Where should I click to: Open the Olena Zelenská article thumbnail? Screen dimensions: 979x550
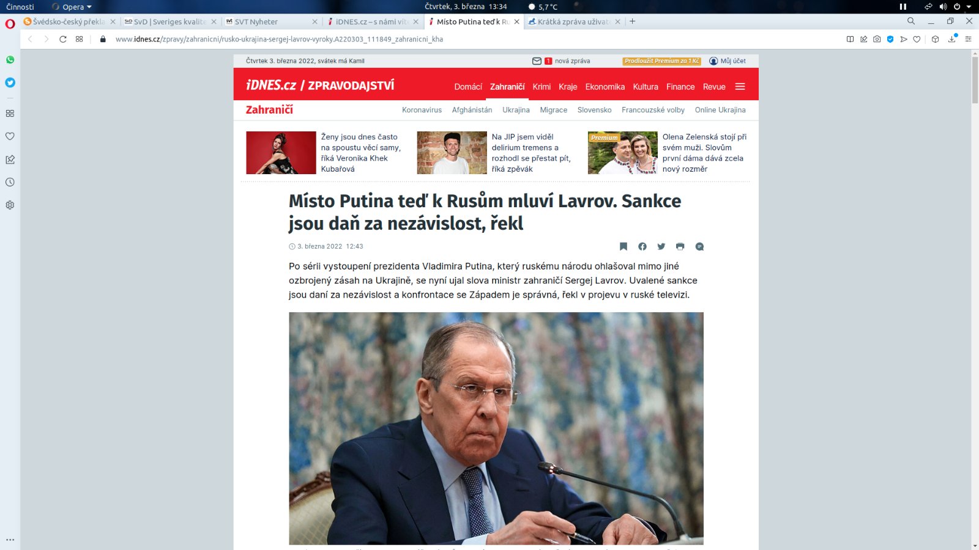pyautogui.click(x=622, y=153)
